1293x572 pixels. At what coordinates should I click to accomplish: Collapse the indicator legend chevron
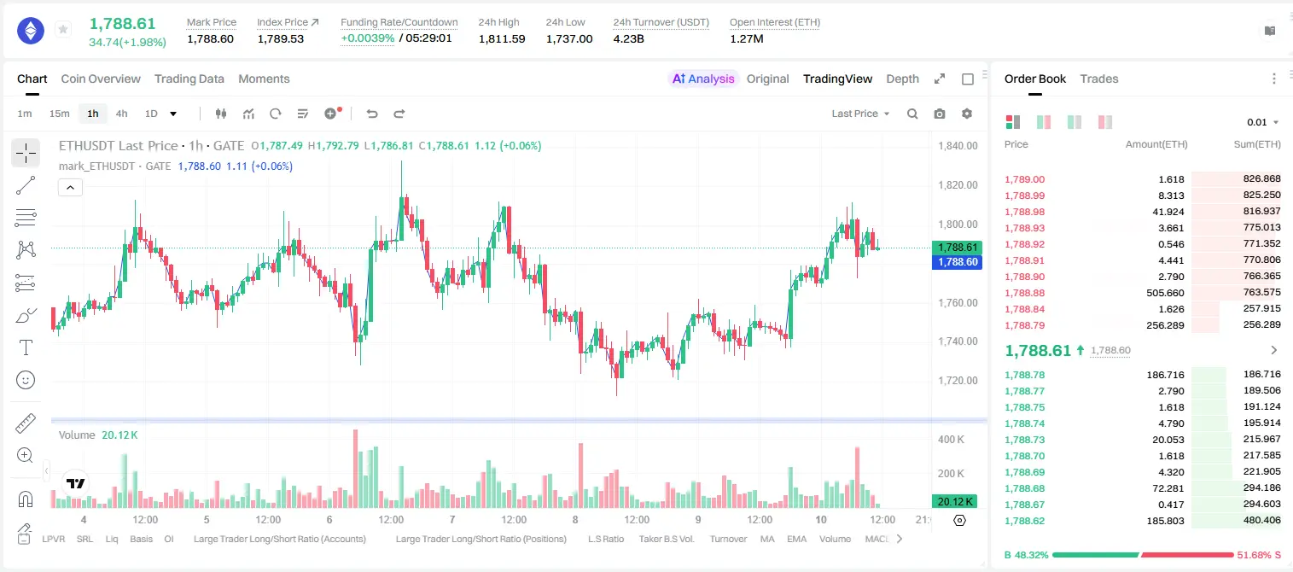71,187
